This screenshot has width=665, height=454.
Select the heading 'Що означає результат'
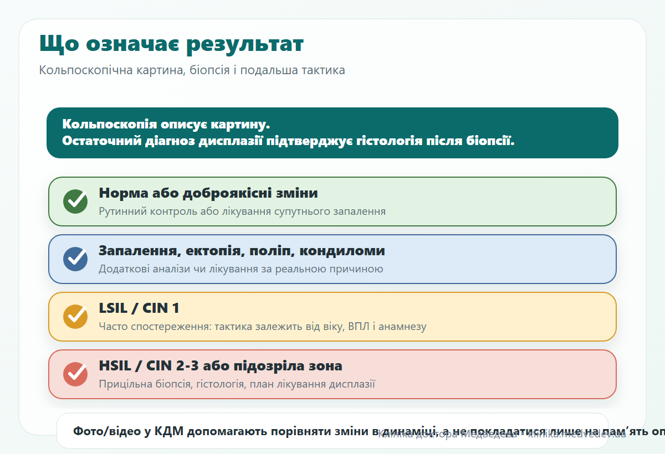pos(172,44)
